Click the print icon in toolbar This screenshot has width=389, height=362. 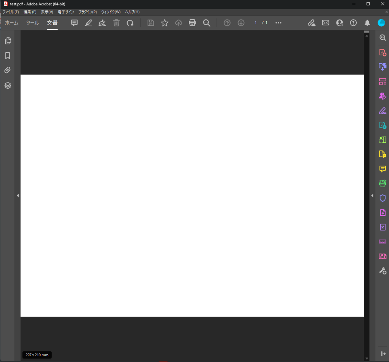[x=192, y=23]
